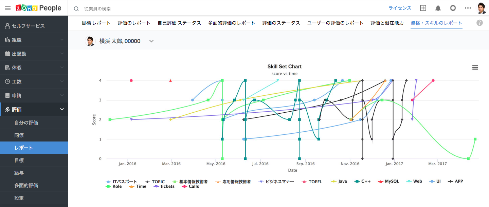Click the ライセンス link
489x207 pixels.
coord(400,8)
